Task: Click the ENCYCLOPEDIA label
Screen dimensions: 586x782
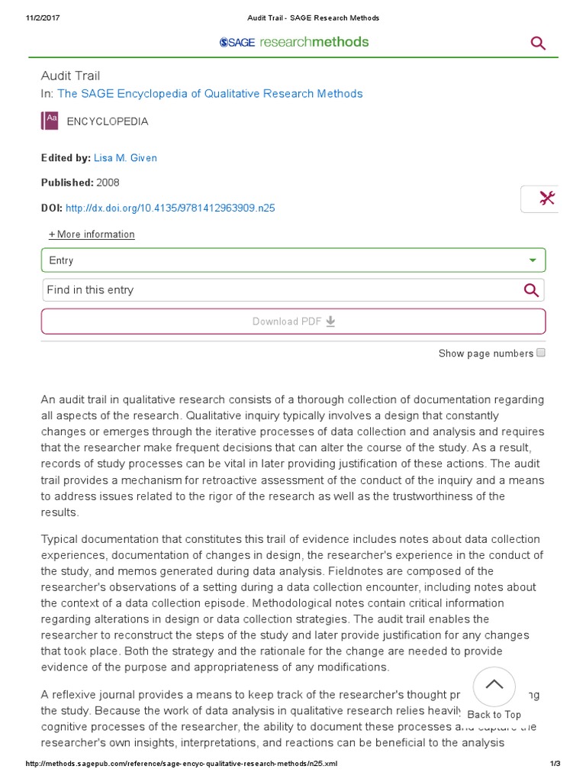Action: [x=108, y=121]
